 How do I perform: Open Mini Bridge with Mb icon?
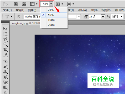(x=24, y=4)
